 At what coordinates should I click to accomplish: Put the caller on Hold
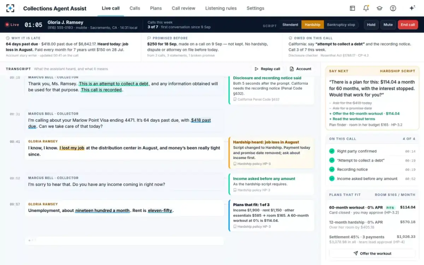click(x=371, y=25)
